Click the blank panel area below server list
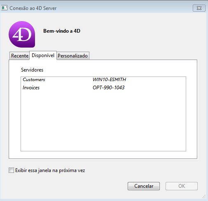Viewport: 208px width, 201px height. pos(103,155)
